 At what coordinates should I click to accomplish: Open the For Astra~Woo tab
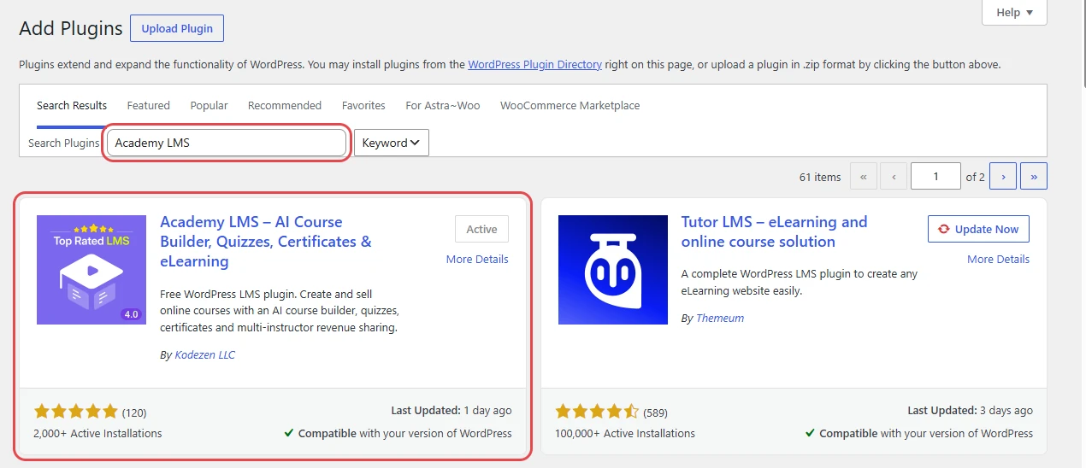[443, 106]
